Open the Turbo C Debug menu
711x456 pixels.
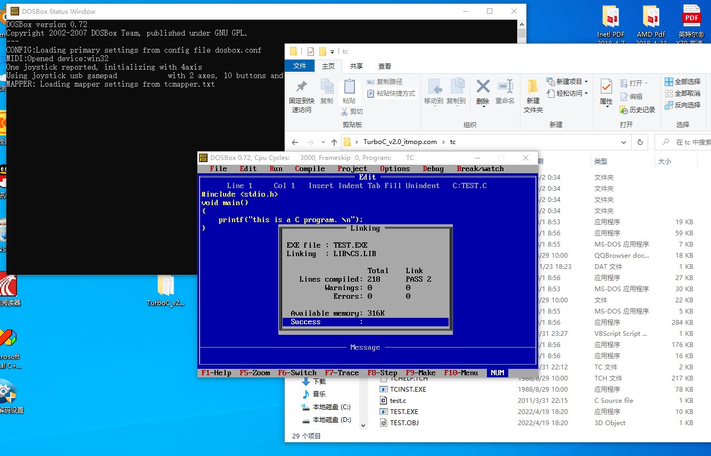coord(433,169)
